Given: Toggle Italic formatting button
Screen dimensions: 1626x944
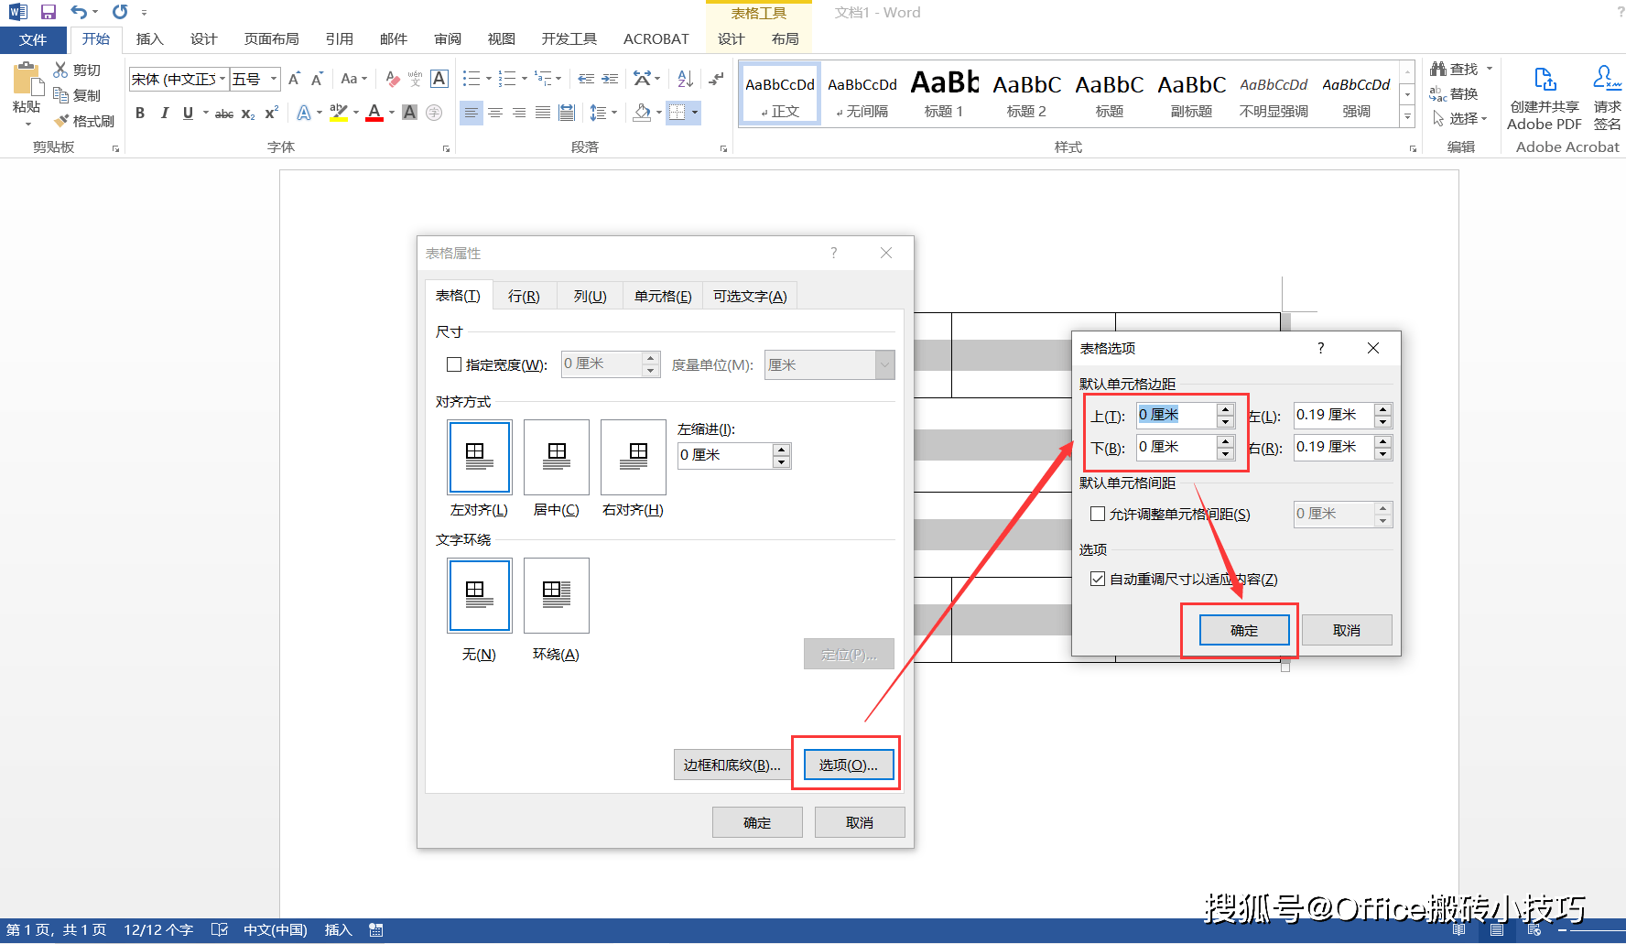Looking at the screenshot, I should pyautogui.click(x=164, y=113).
